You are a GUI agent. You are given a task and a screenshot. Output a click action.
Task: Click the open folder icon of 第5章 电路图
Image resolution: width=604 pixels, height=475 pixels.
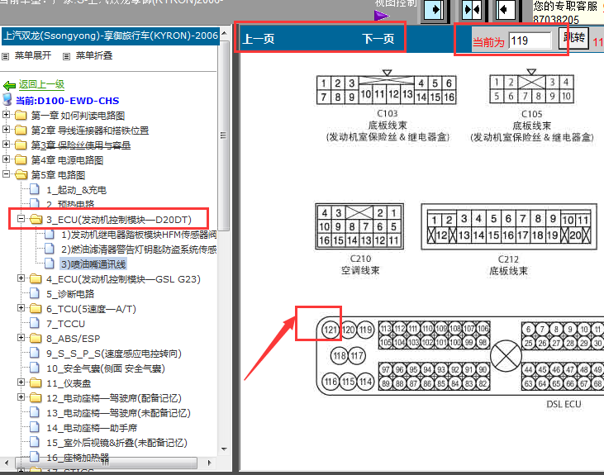(21, 175)
